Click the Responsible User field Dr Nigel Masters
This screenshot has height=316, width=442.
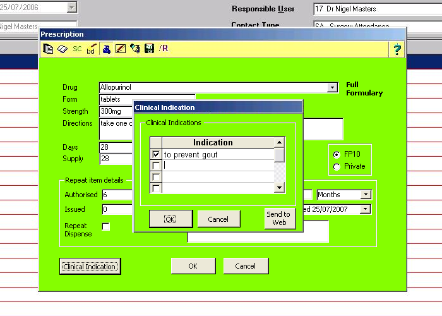(x=378, y=9)
